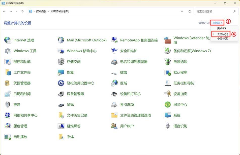Image resolution: width=240 pixels, height=155 pixels.
Task: Open 文件资源管理器选项 icon
Action: click(114, 115)
